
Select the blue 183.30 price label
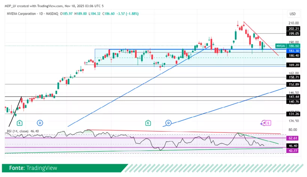[293, 50]
